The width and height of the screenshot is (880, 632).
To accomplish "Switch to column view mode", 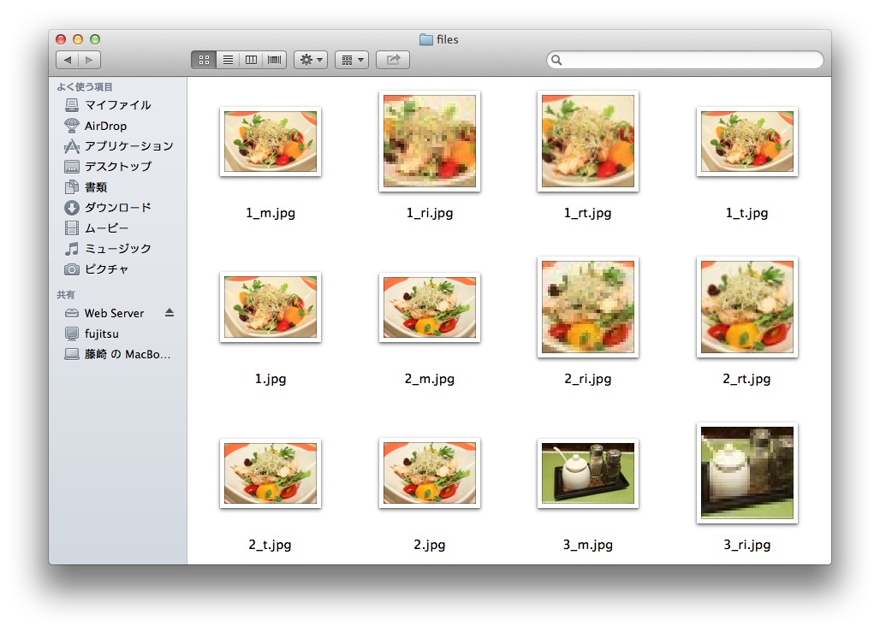I will pos(251,60).
